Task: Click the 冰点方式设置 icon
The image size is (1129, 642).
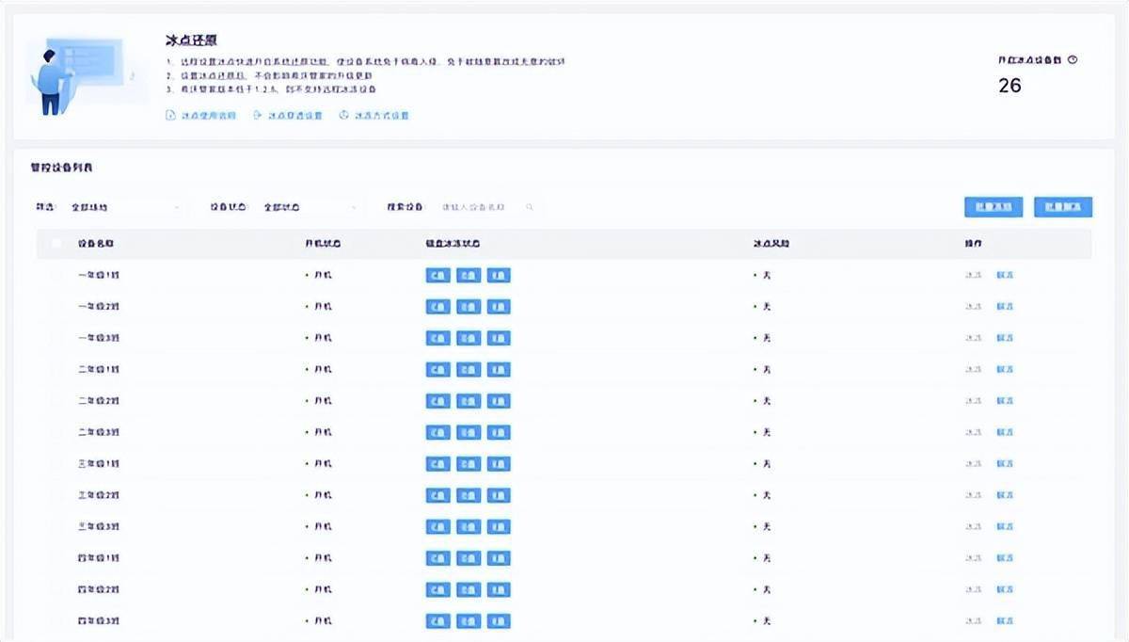Action: (343, 114)
